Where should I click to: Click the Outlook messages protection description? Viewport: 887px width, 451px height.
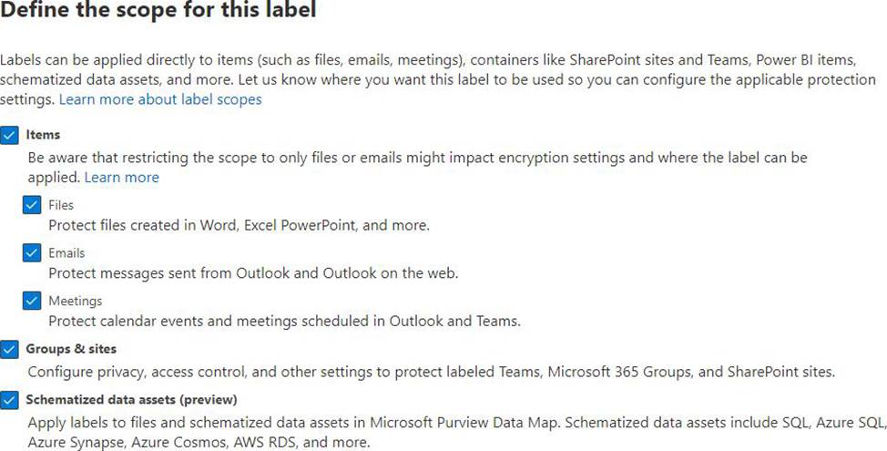[x=253, y=272]
